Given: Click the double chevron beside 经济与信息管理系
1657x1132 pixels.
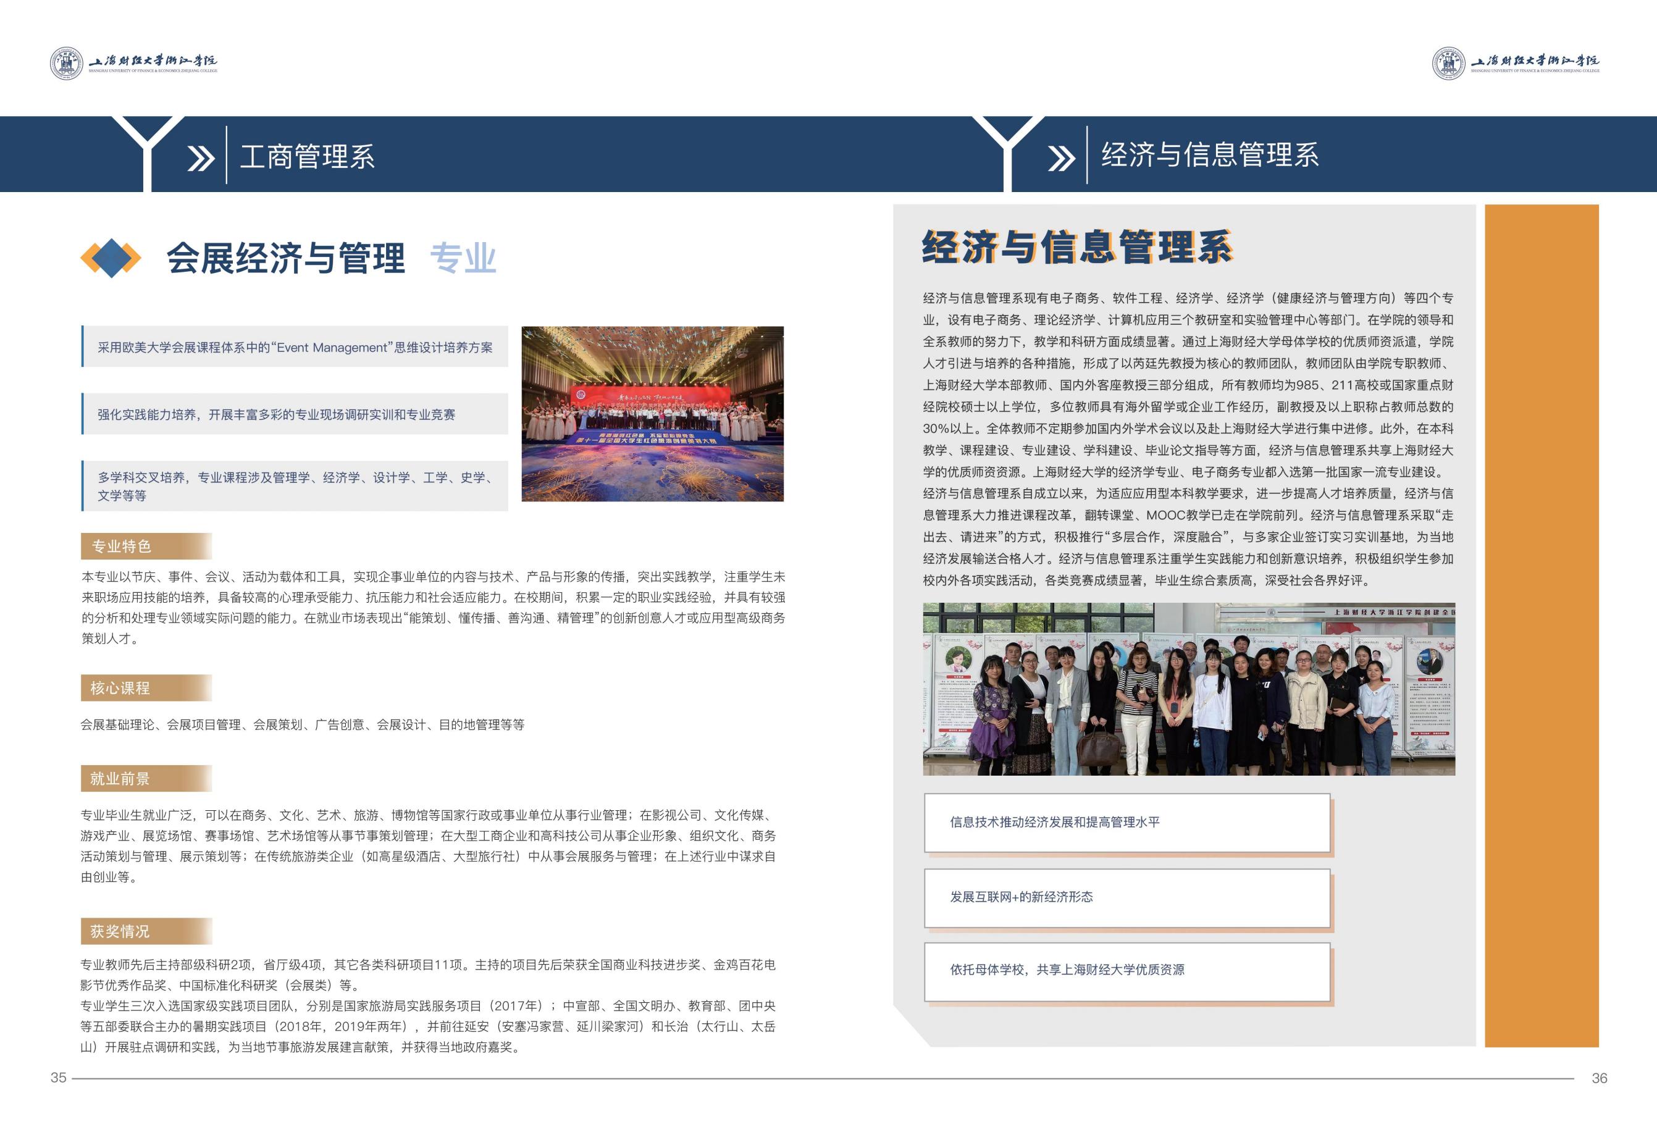Looking at the screenshot, I should click(x=1061, y=158).
